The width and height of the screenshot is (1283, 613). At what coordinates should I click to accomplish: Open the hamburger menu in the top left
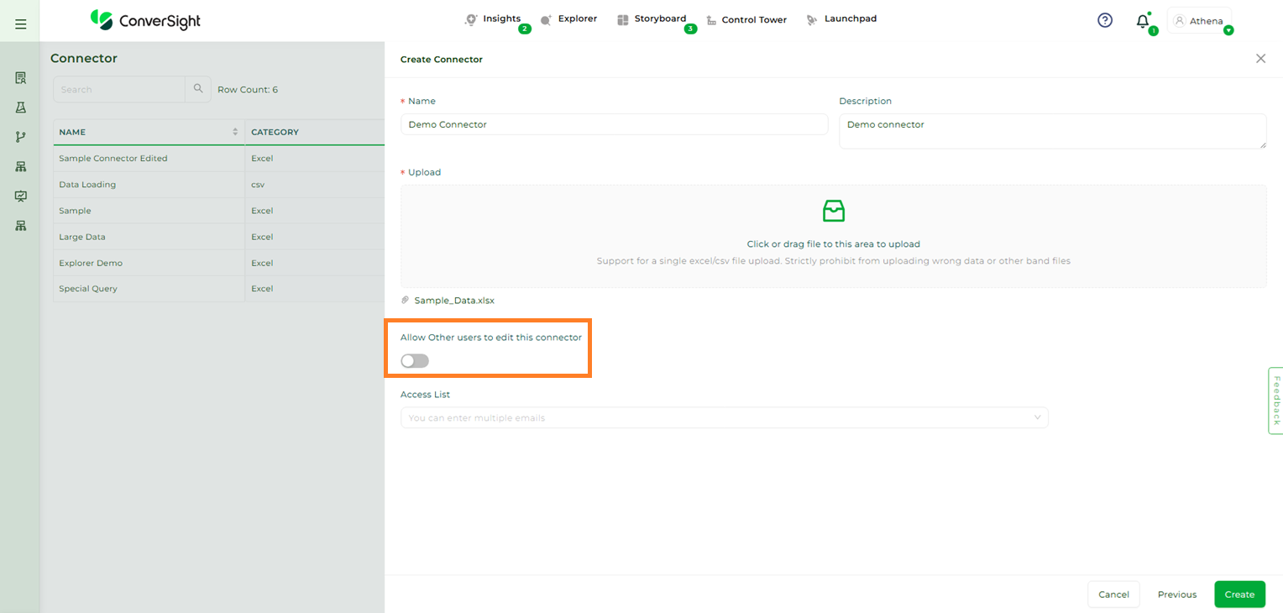coord(21,24)
